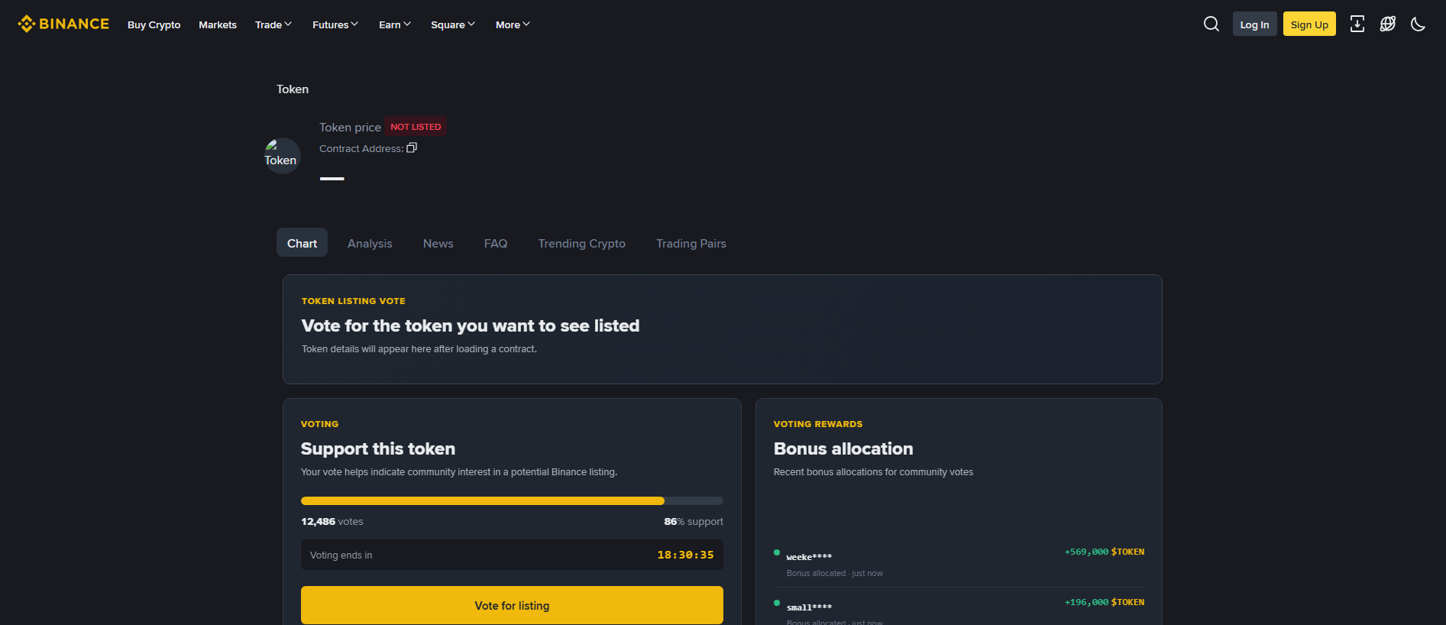Click the Voting ends in label

tap(341, 555)
